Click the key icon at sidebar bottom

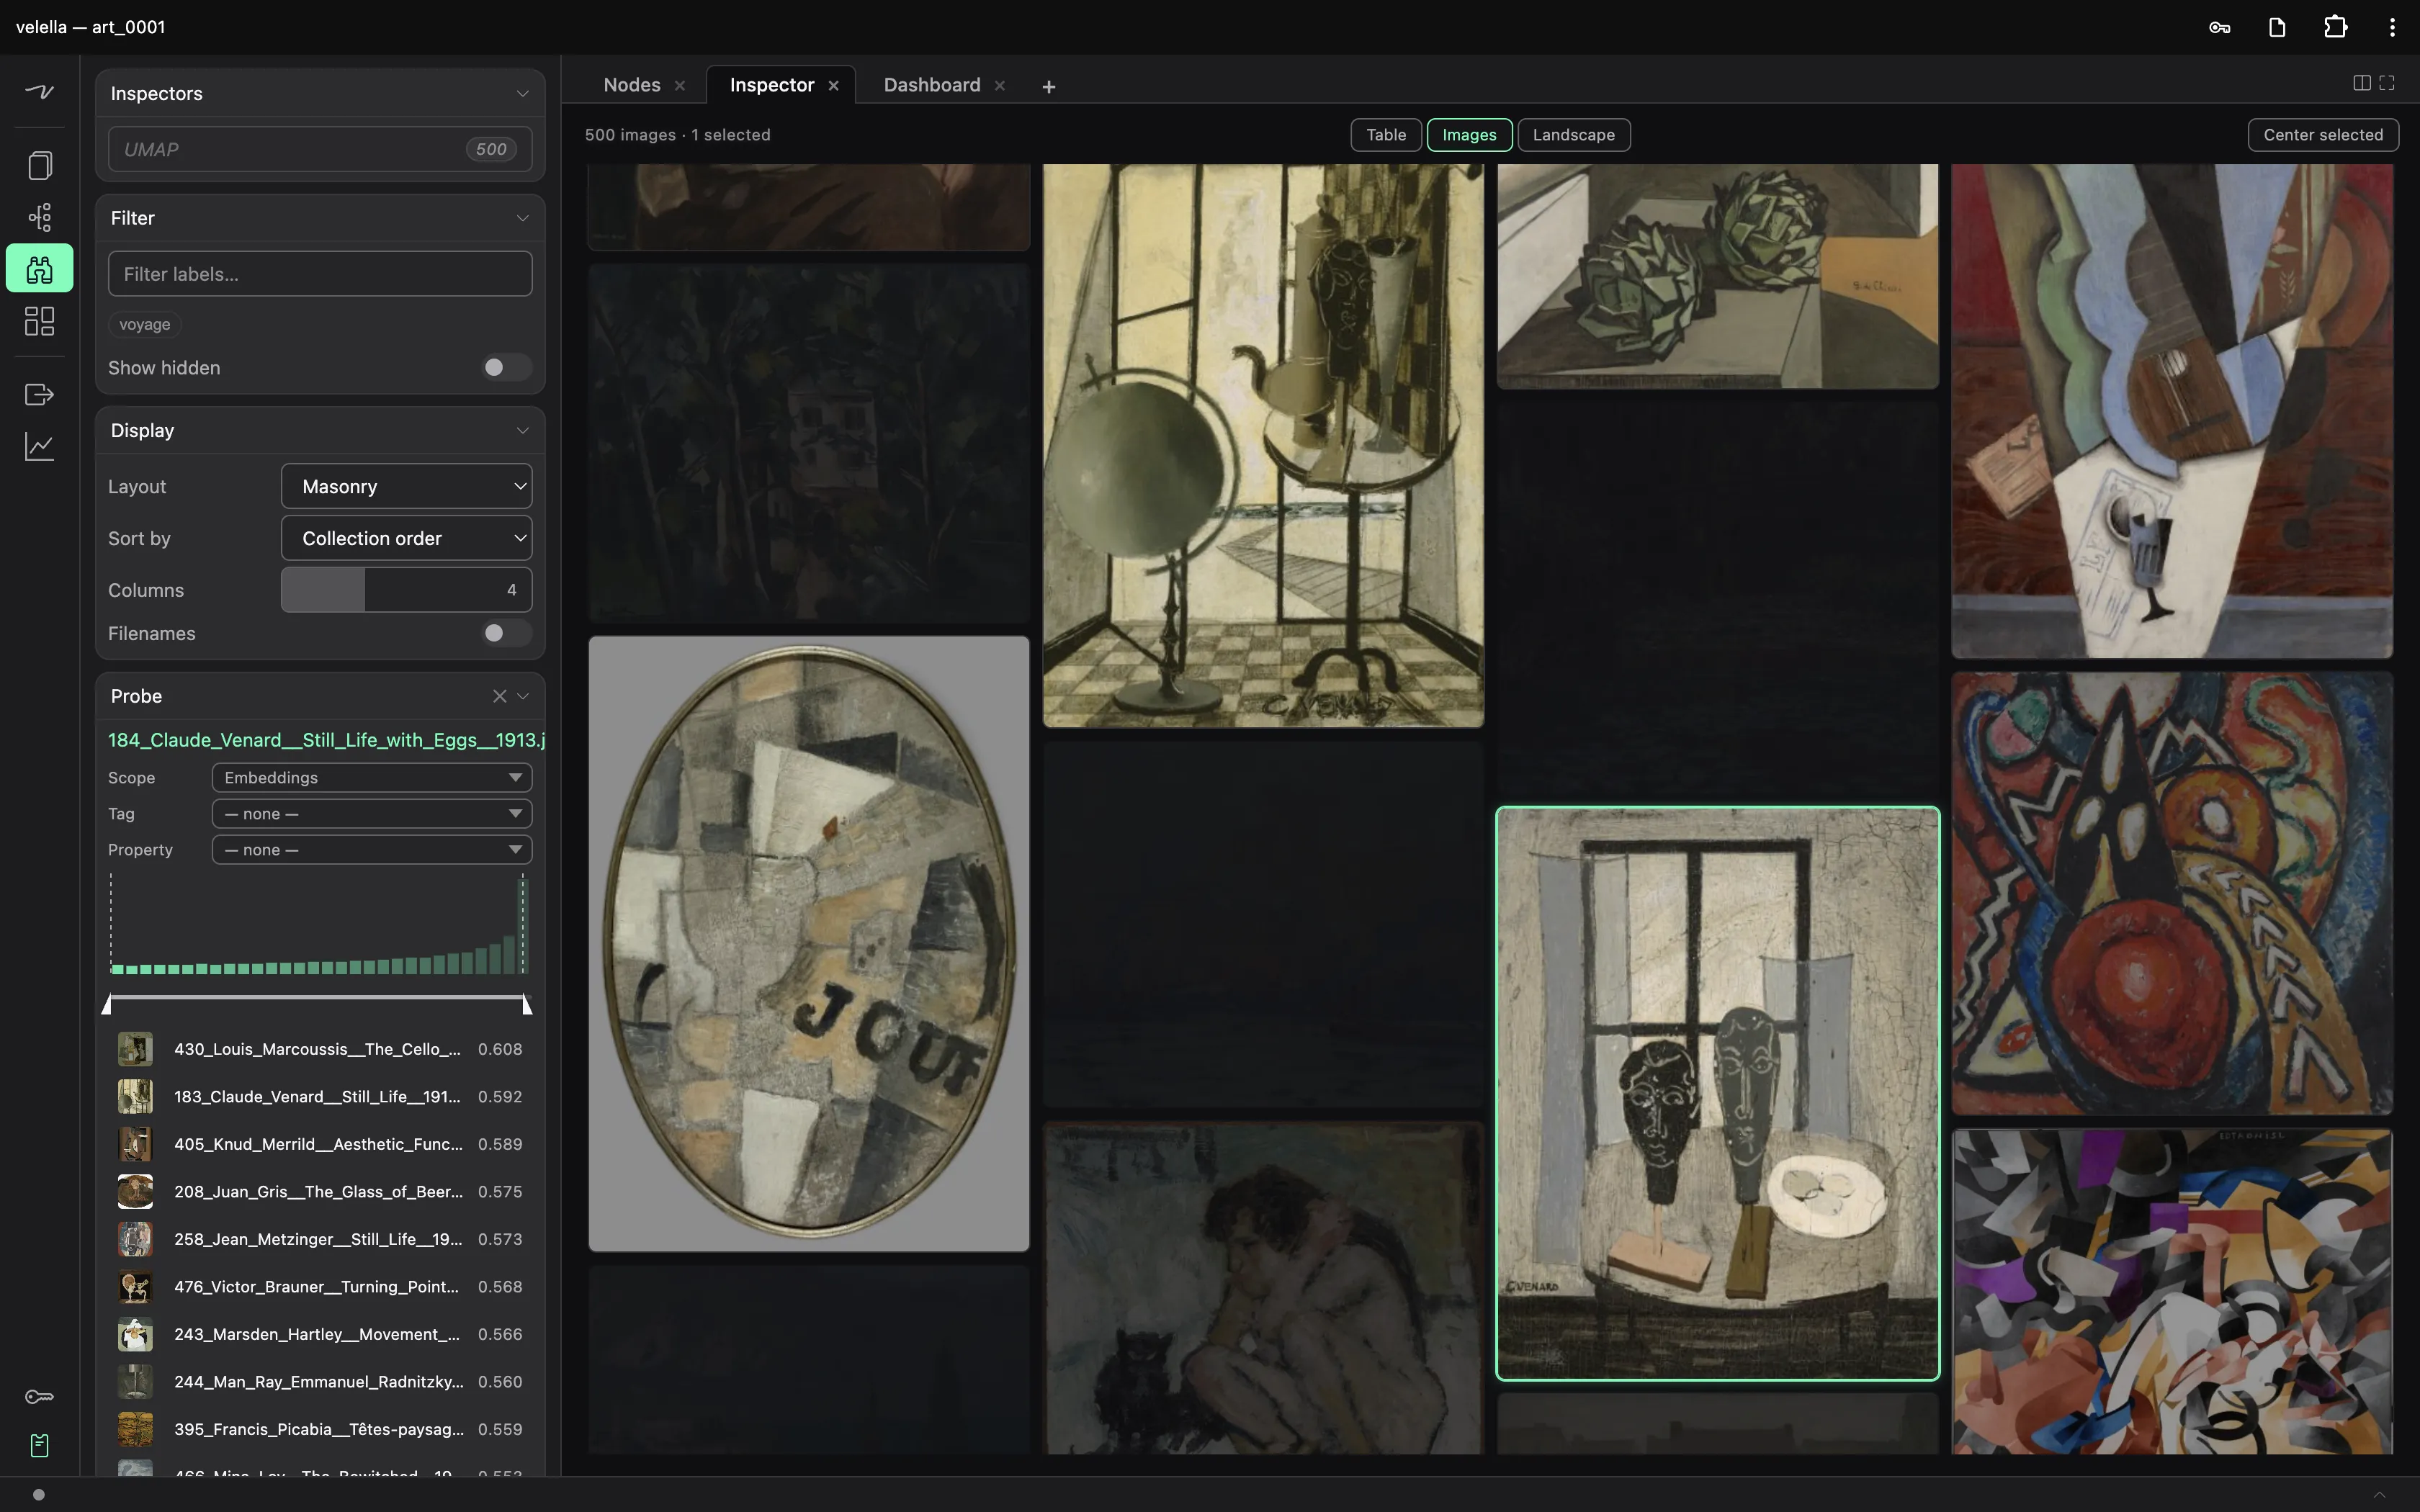coord(39,1397)
